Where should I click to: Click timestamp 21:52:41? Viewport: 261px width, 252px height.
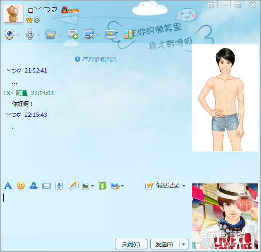click(36, 71)
